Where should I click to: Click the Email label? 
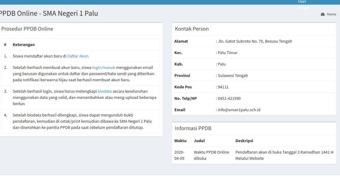click(x=180, y=110)
